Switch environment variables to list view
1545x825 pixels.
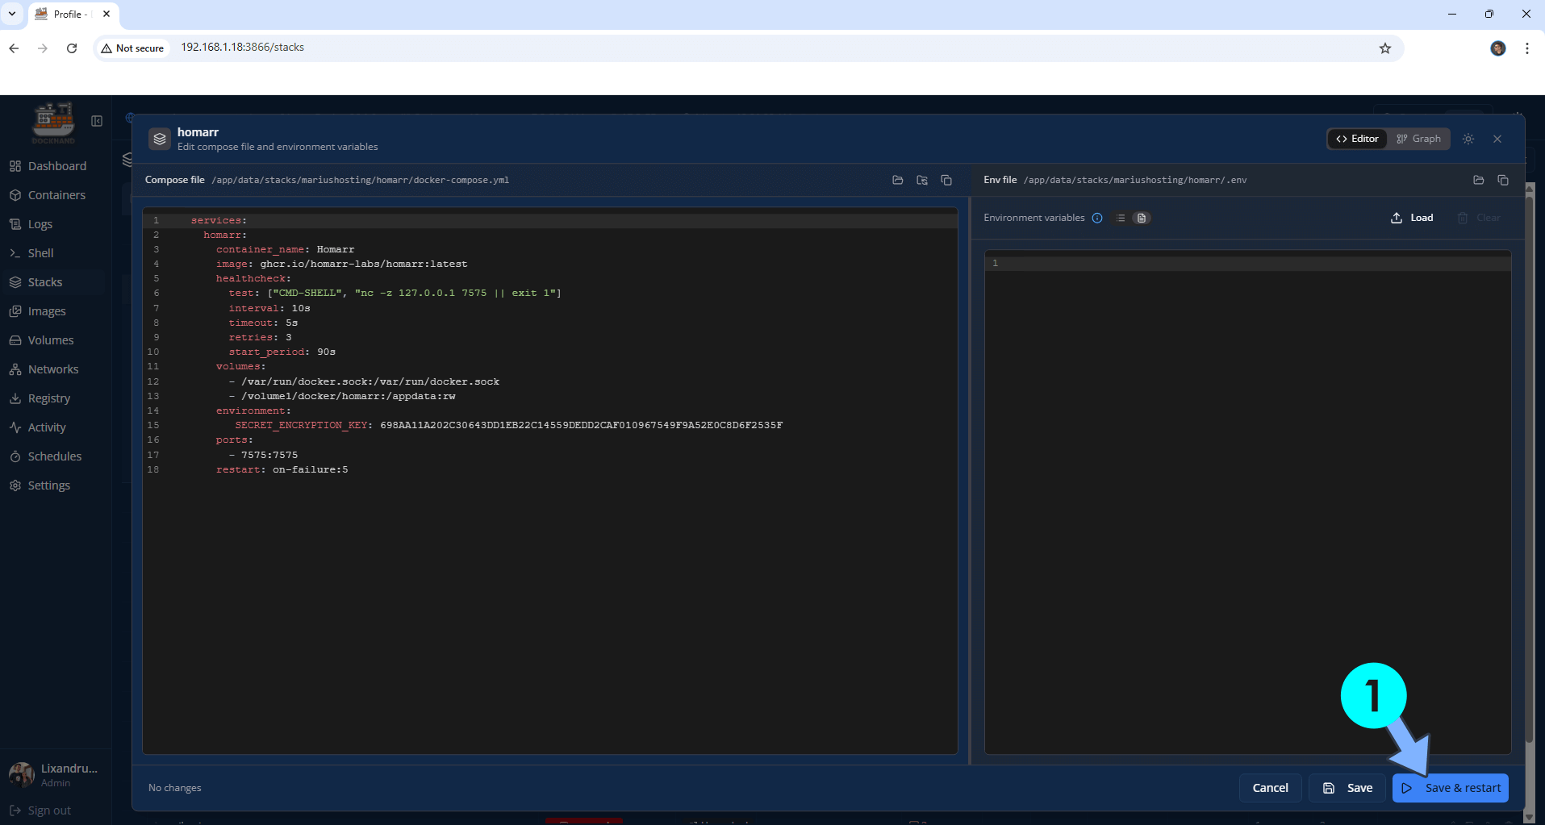1120,218
